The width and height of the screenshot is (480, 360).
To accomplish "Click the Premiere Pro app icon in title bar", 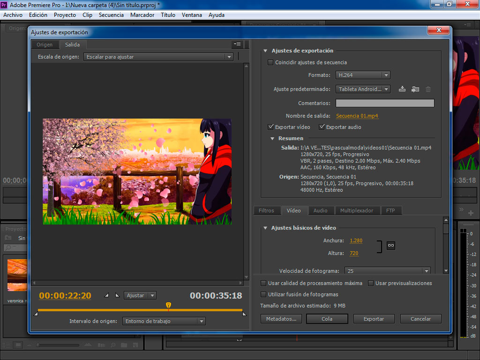I will tap(4, 5).
